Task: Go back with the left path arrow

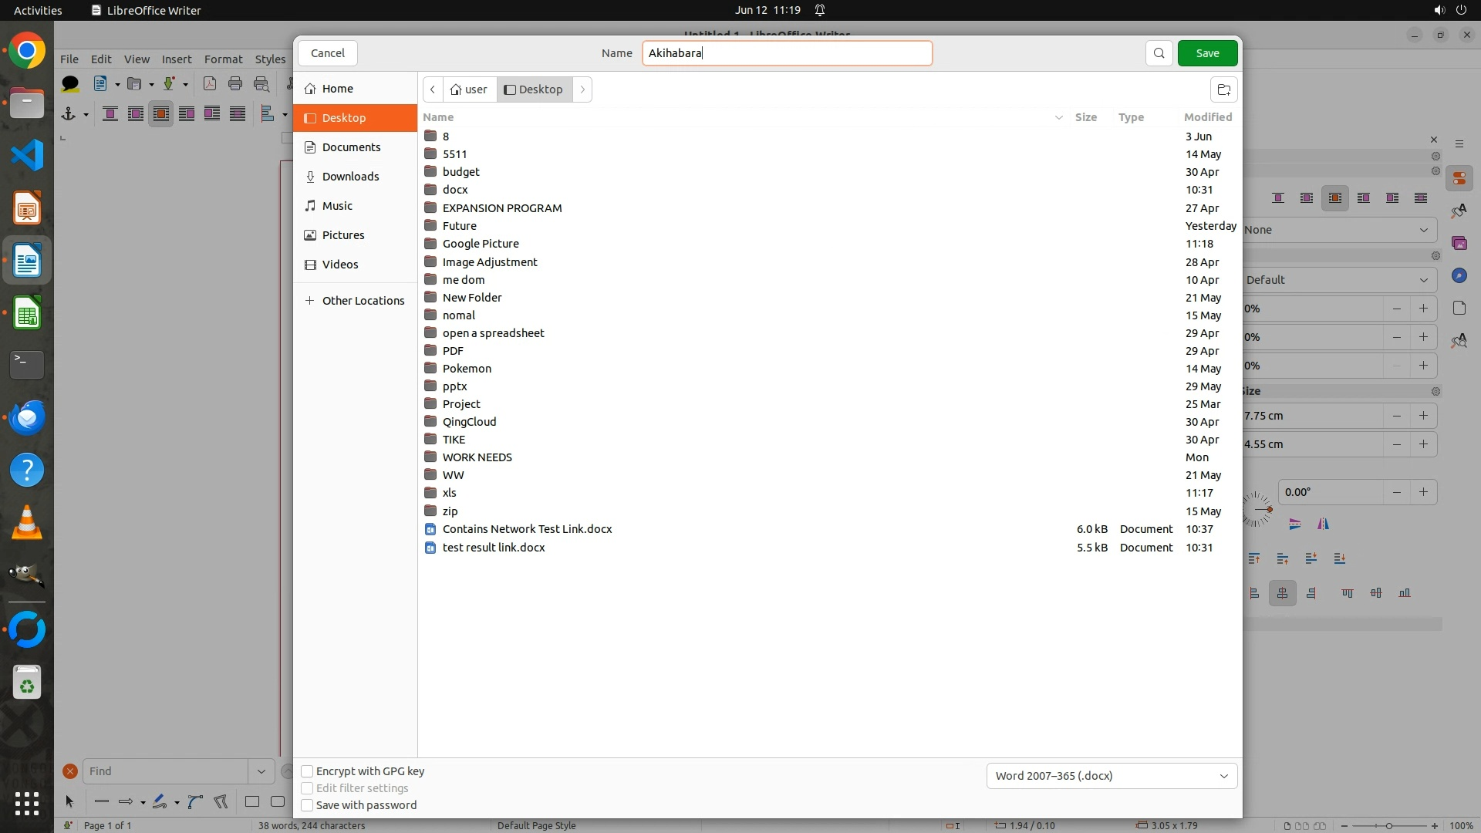Action: tap(433, 89)
